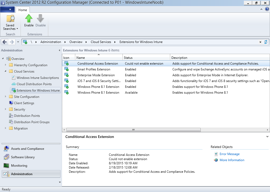
Task: Select the Site Configuration tree item
Action: (x=27, y=97)
